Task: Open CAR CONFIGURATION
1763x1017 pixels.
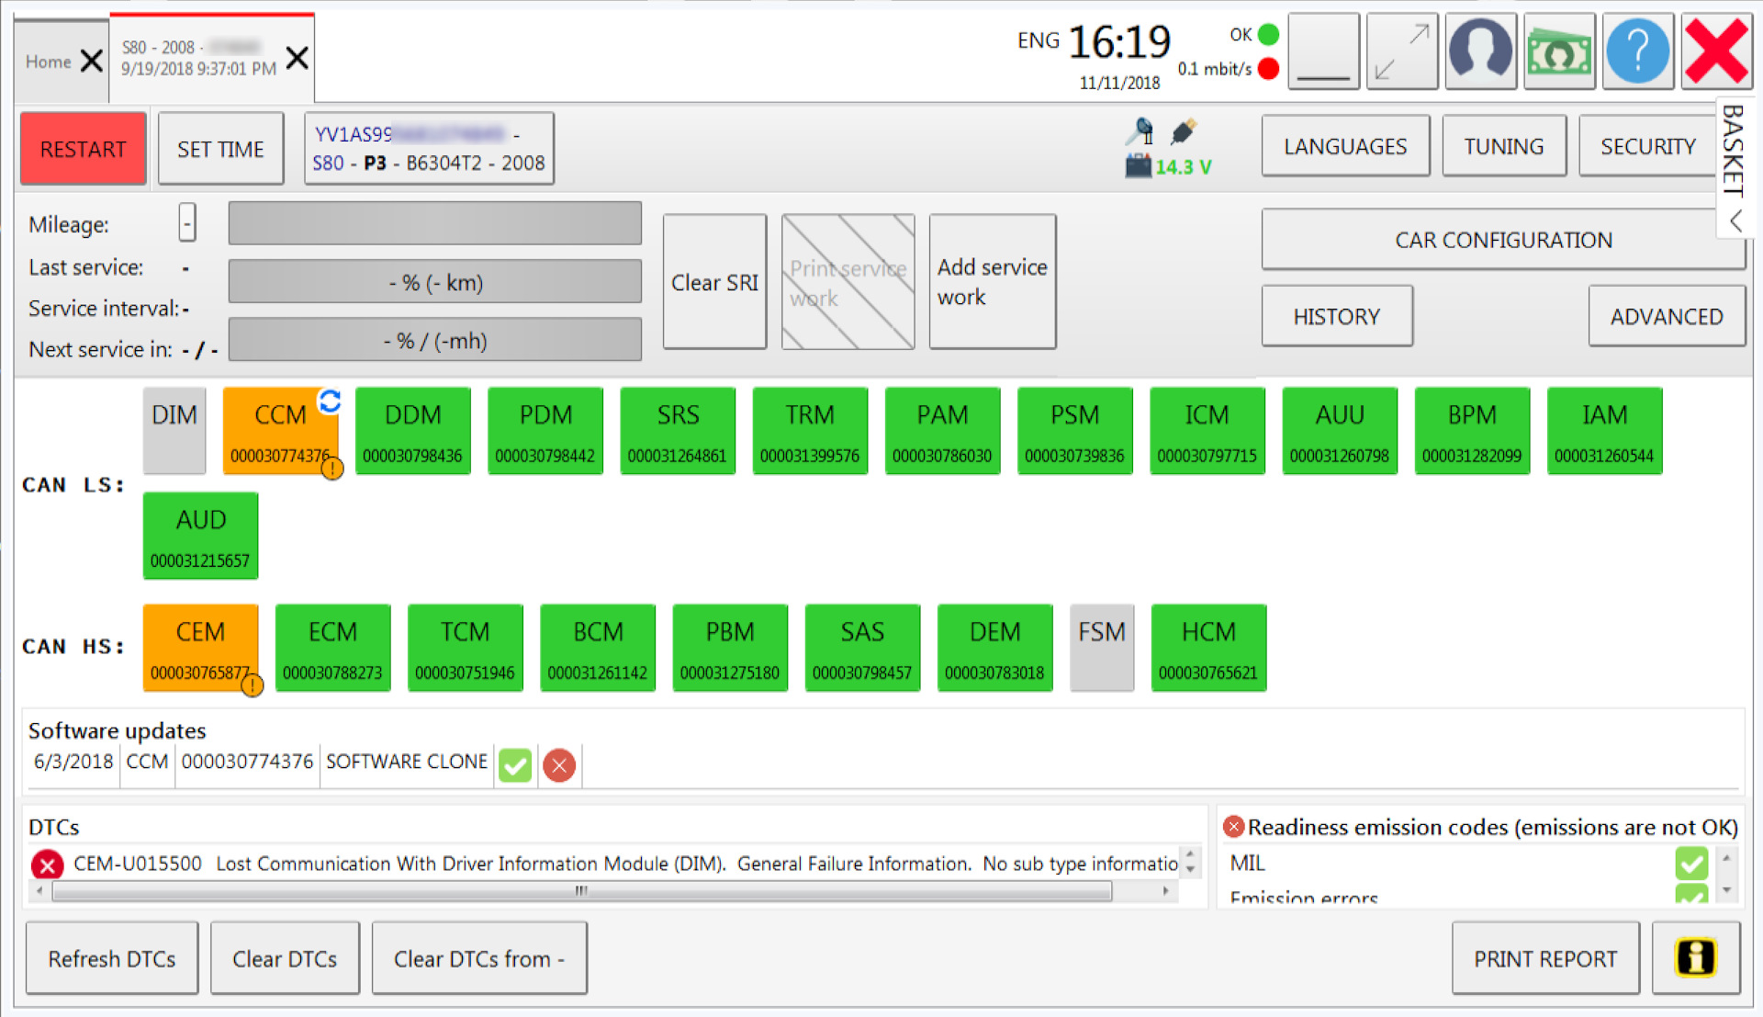Action: pyautogui.click(x=1502, y=240)
